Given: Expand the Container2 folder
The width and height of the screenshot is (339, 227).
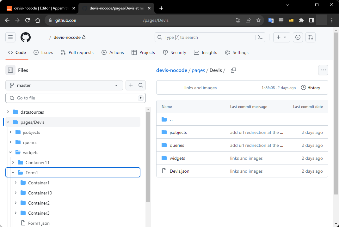Looking at the screenshot, I should (15, 203).
